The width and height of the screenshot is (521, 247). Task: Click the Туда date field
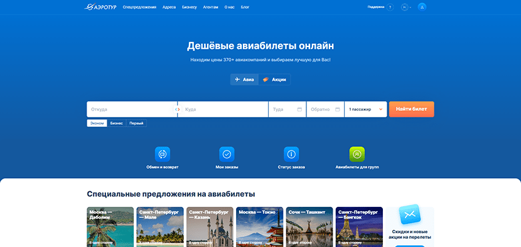[x=287, y=109]
